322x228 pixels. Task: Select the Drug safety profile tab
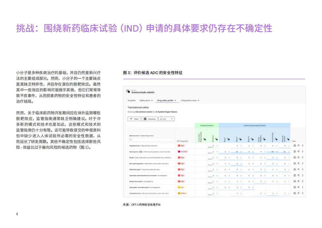click(167, 101)
